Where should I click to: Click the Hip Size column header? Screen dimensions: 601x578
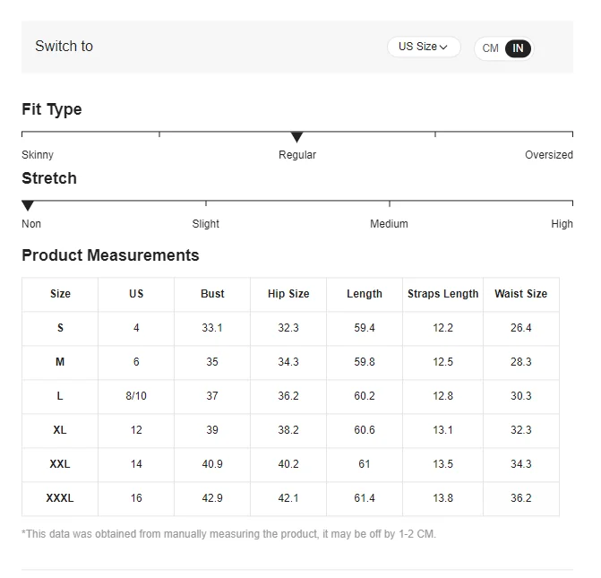[x=288, y=294]
